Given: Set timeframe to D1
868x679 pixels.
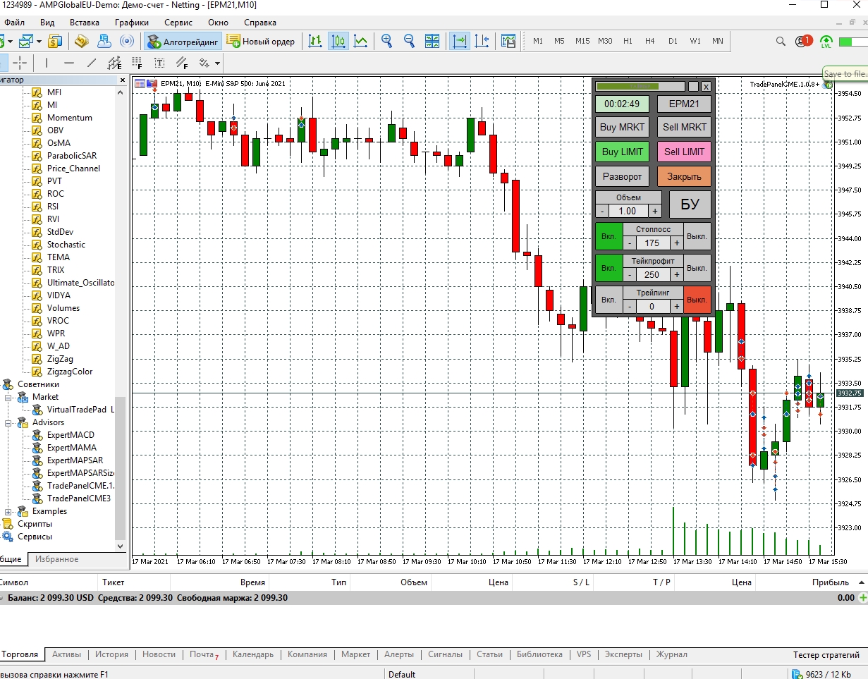Looking at the screenshot, I should [673, 42].
